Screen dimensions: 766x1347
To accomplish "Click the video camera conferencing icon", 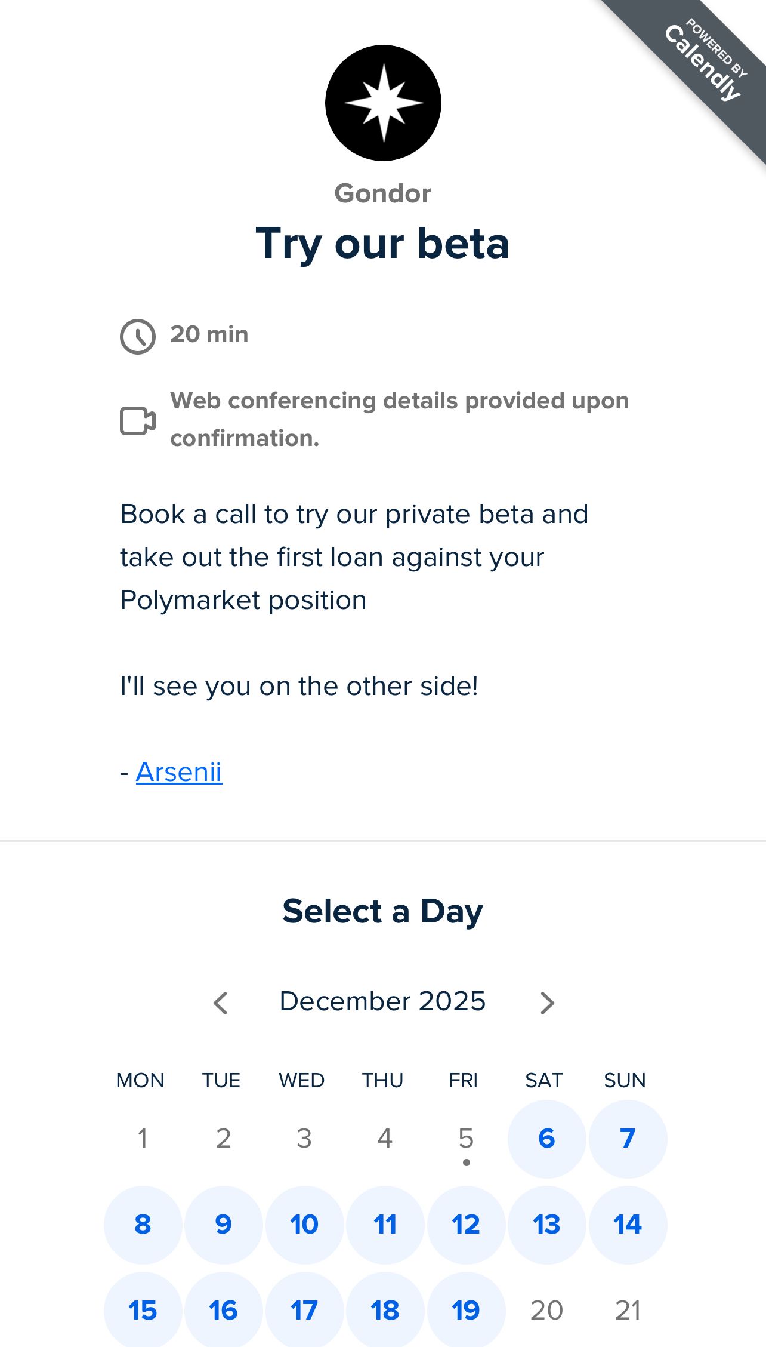I will [x=138, y=421].
